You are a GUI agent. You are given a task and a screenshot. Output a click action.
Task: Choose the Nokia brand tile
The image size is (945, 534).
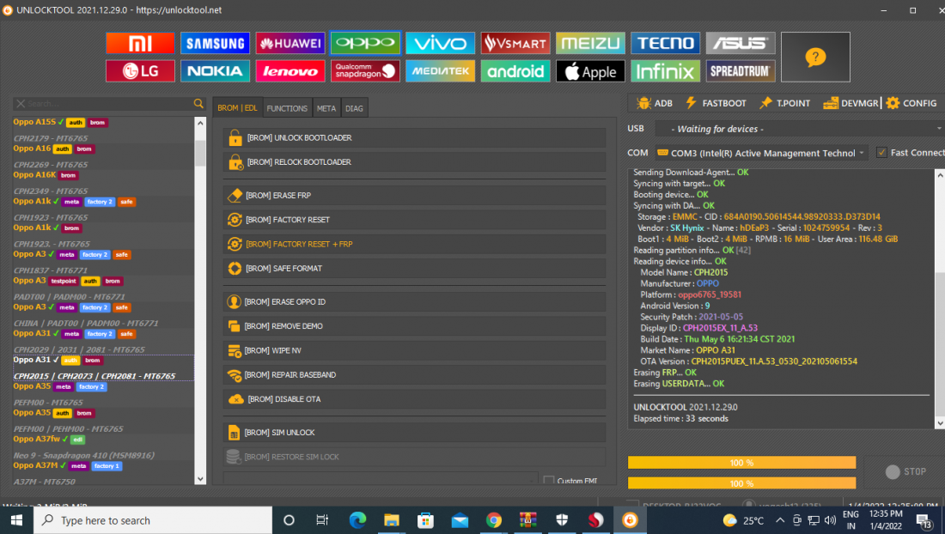215,71
